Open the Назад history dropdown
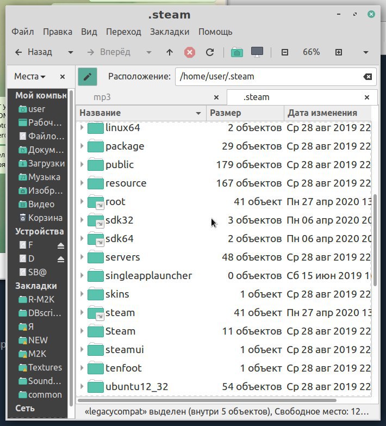Screen dimensions: 386x426 coord(71,52)
